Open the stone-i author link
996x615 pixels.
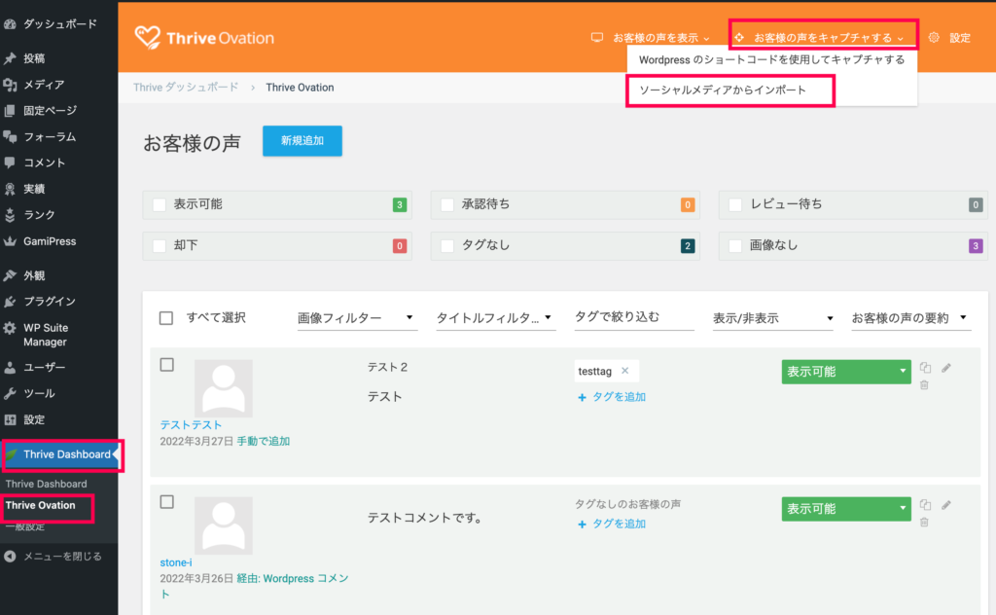tap(176, 562)
